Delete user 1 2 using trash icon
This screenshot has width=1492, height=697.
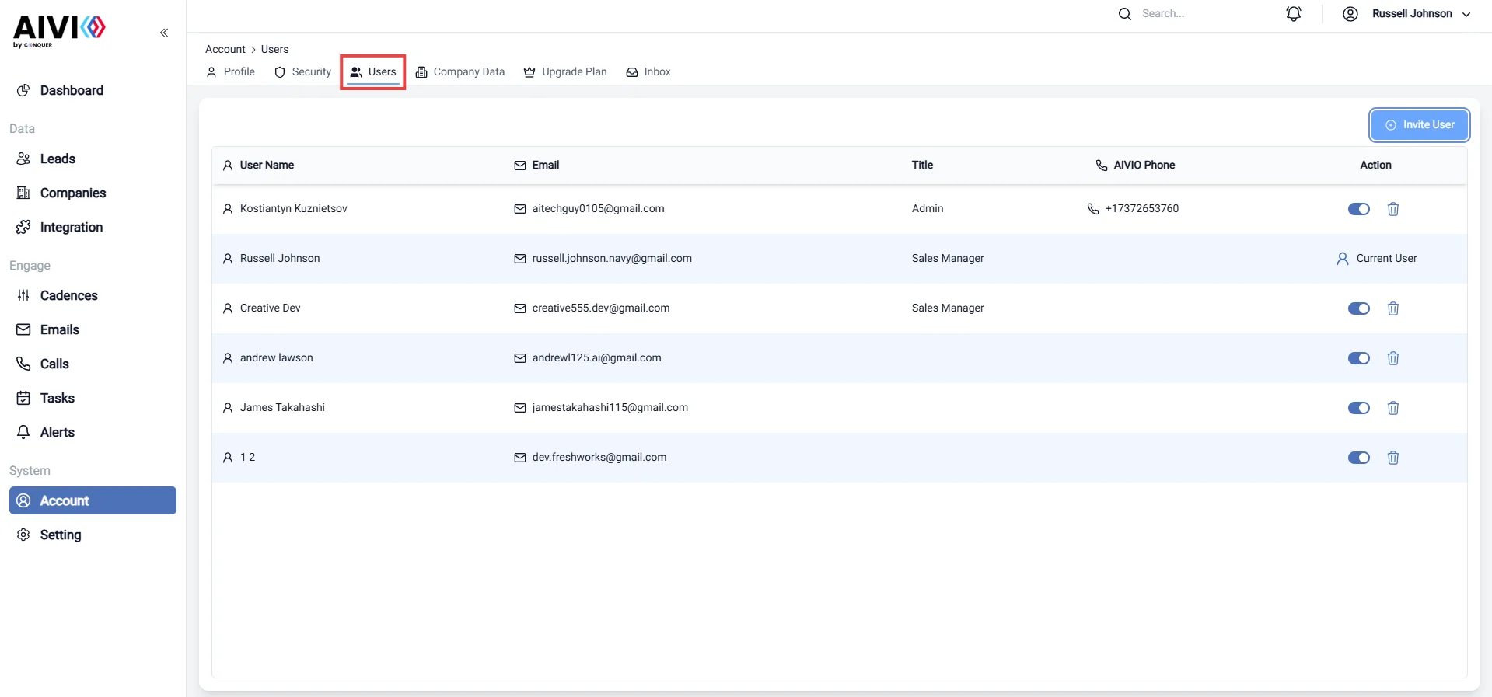[x=1393, y=458]
